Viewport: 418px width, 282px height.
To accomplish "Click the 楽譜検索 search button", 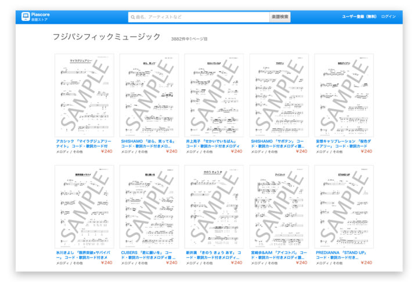I will point(280,17).
